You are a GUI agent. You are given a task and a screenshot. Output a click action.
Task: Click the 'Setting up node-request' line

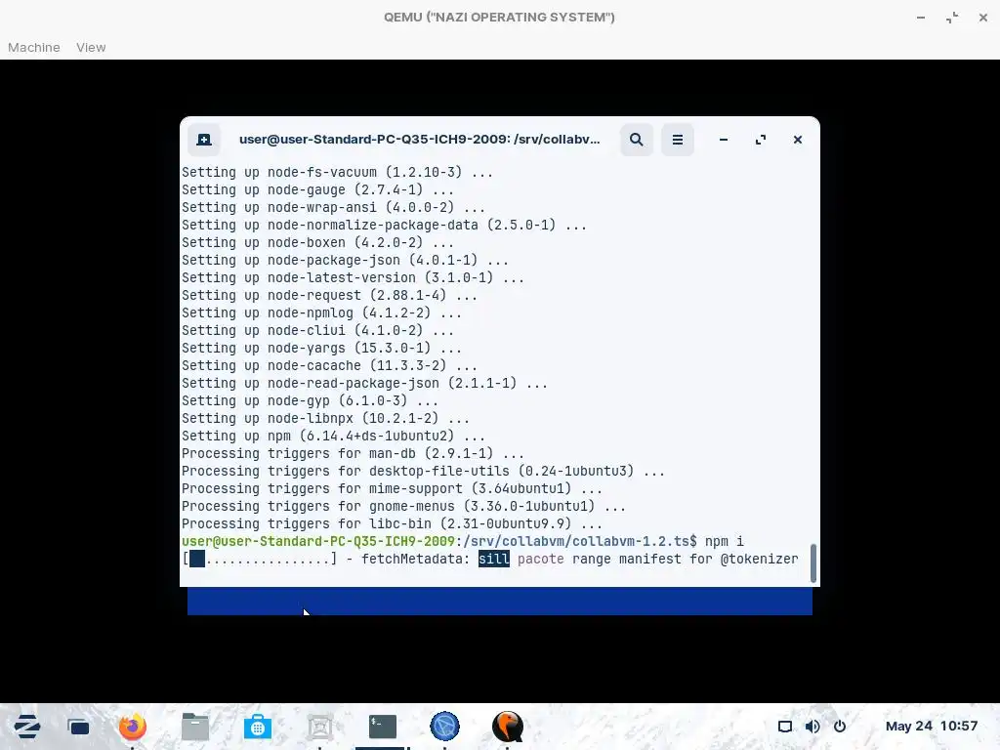click(330, 295)
